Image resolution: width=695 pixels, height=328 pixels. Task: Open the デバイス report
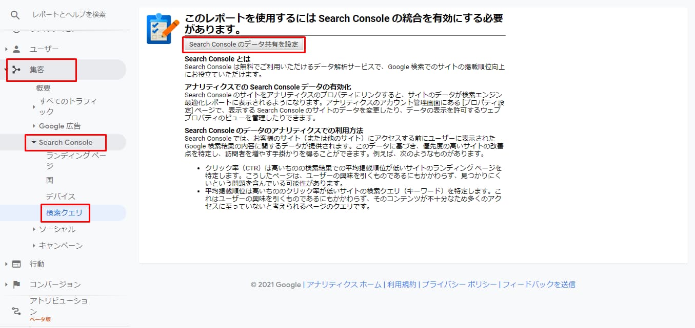(61, 196)
